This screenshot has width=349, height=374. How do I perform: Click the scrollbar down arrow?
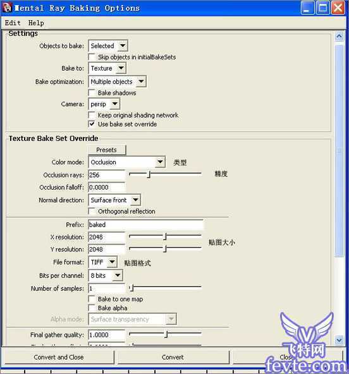pos(340,340)
